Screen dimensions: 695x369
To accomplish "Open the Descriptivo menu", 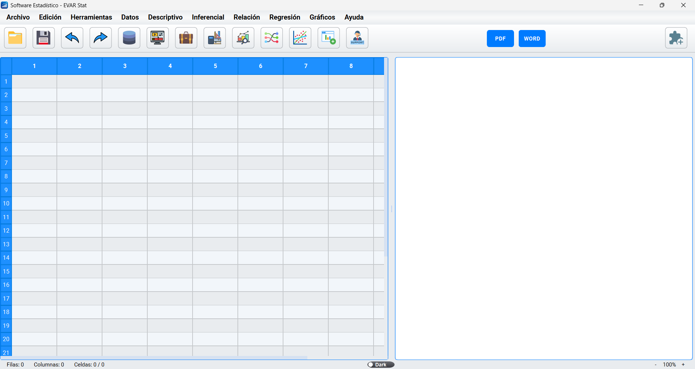I will click(x=165, y=17).
